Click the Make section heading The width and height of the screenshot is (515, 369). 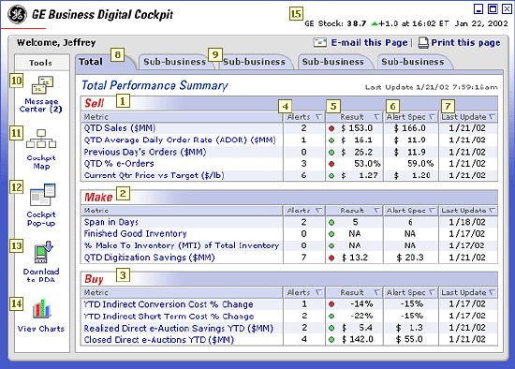[98, 198]
